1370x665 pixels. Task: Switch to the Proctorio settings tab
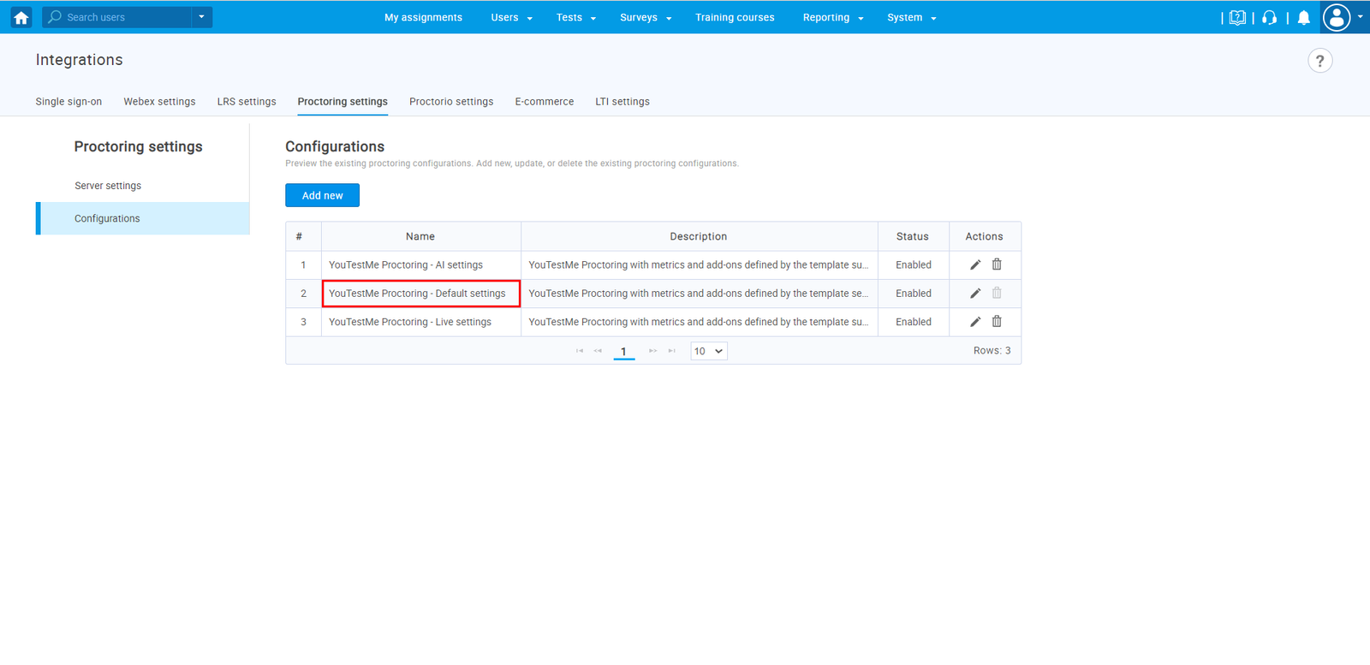[451, 102]
